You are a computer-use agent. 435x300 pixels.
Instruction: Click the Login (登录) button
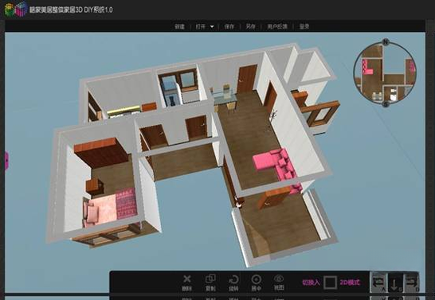pyautogui.click(x=304, y=26)
